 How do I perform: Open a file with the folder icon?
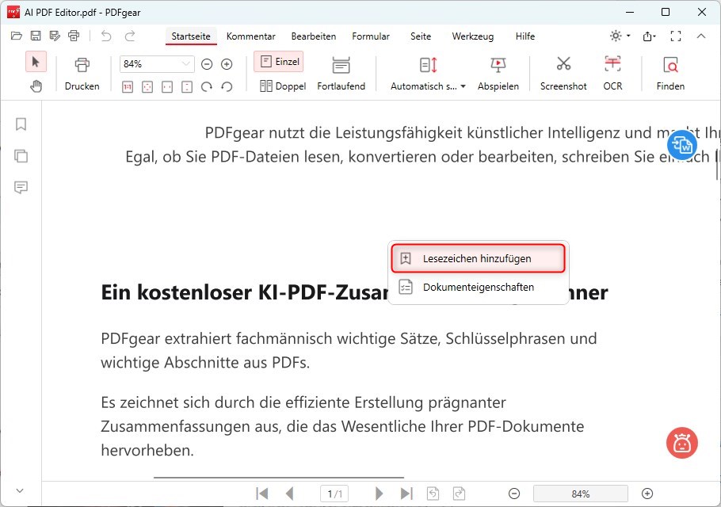[17, 36]
